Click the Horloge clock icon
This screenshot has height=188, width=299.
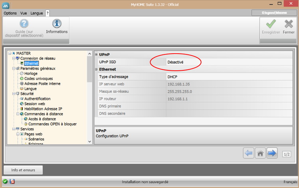(22, 74)
